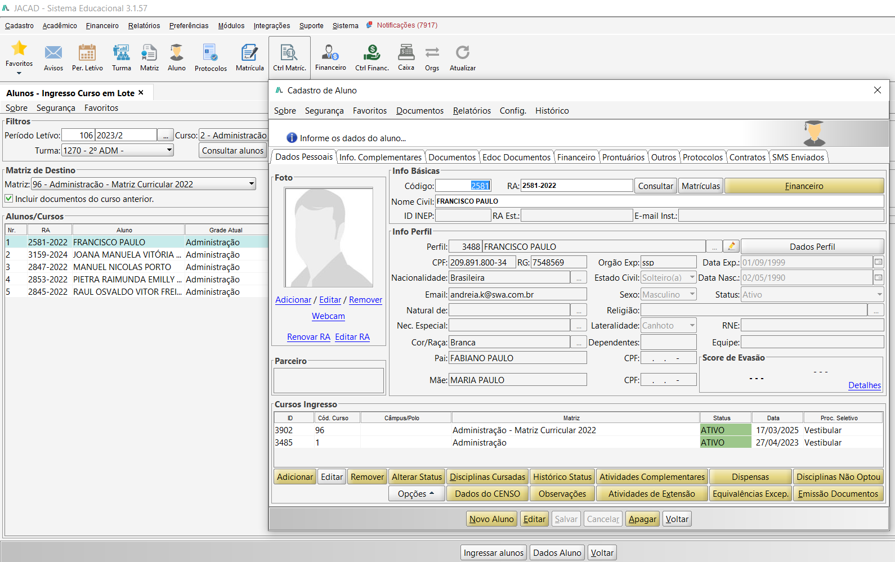Open the Relatórios menu in main menubar
Image resolution: width=895 pixels, height=562 pixels.
(x=144, y=26)
